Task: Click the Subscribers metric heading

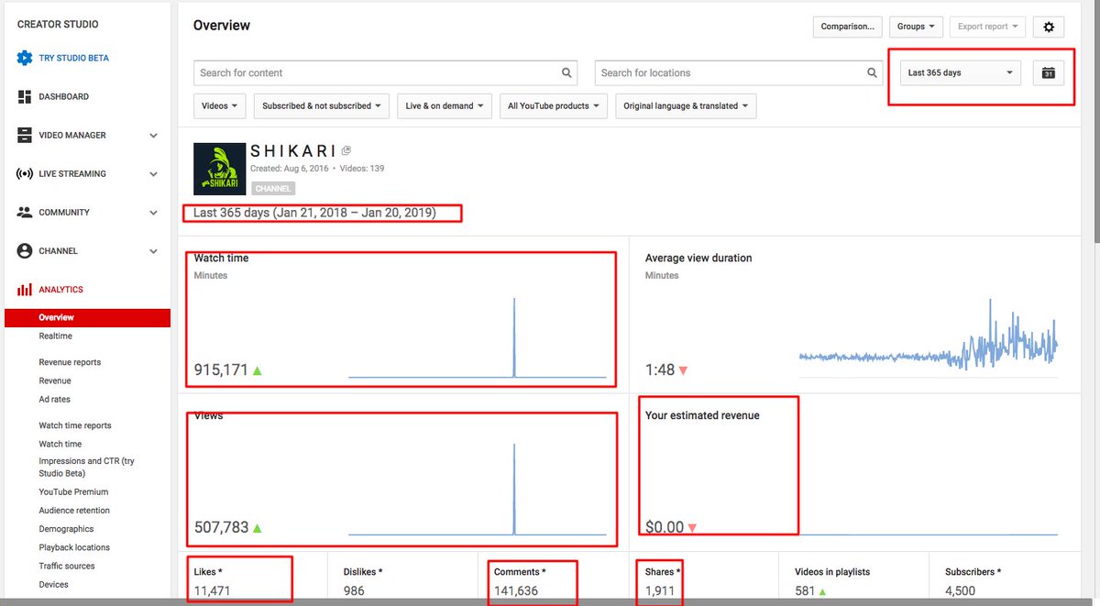Action: point(973,572)
